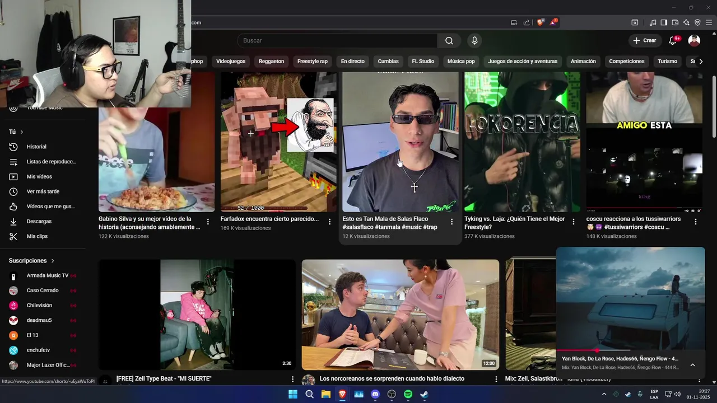Toggle the browser sidebar panel icon
This screenshot has width=717, height=403.
[664, 22]
